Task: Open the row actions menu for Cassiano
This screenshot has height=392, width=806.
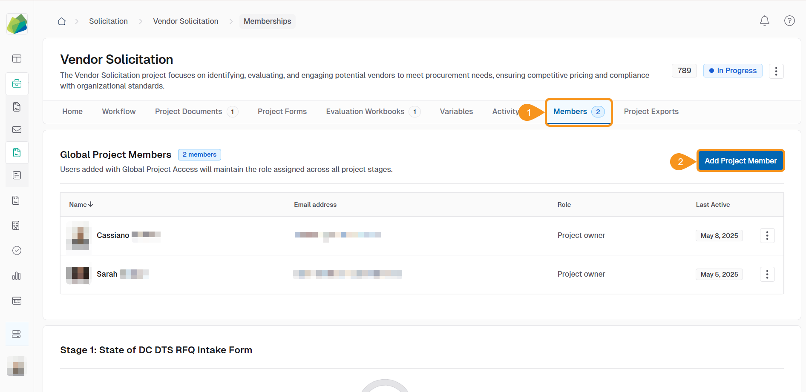Action: click(767, 236)
